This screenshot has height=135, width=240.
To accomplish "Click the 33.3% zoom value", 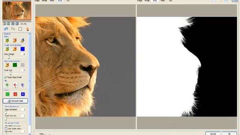I will 23,24.
